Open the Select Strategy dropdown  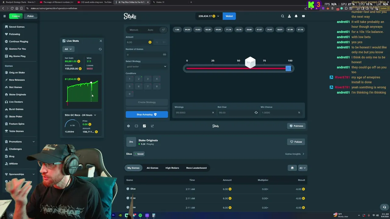click(147, 66)
